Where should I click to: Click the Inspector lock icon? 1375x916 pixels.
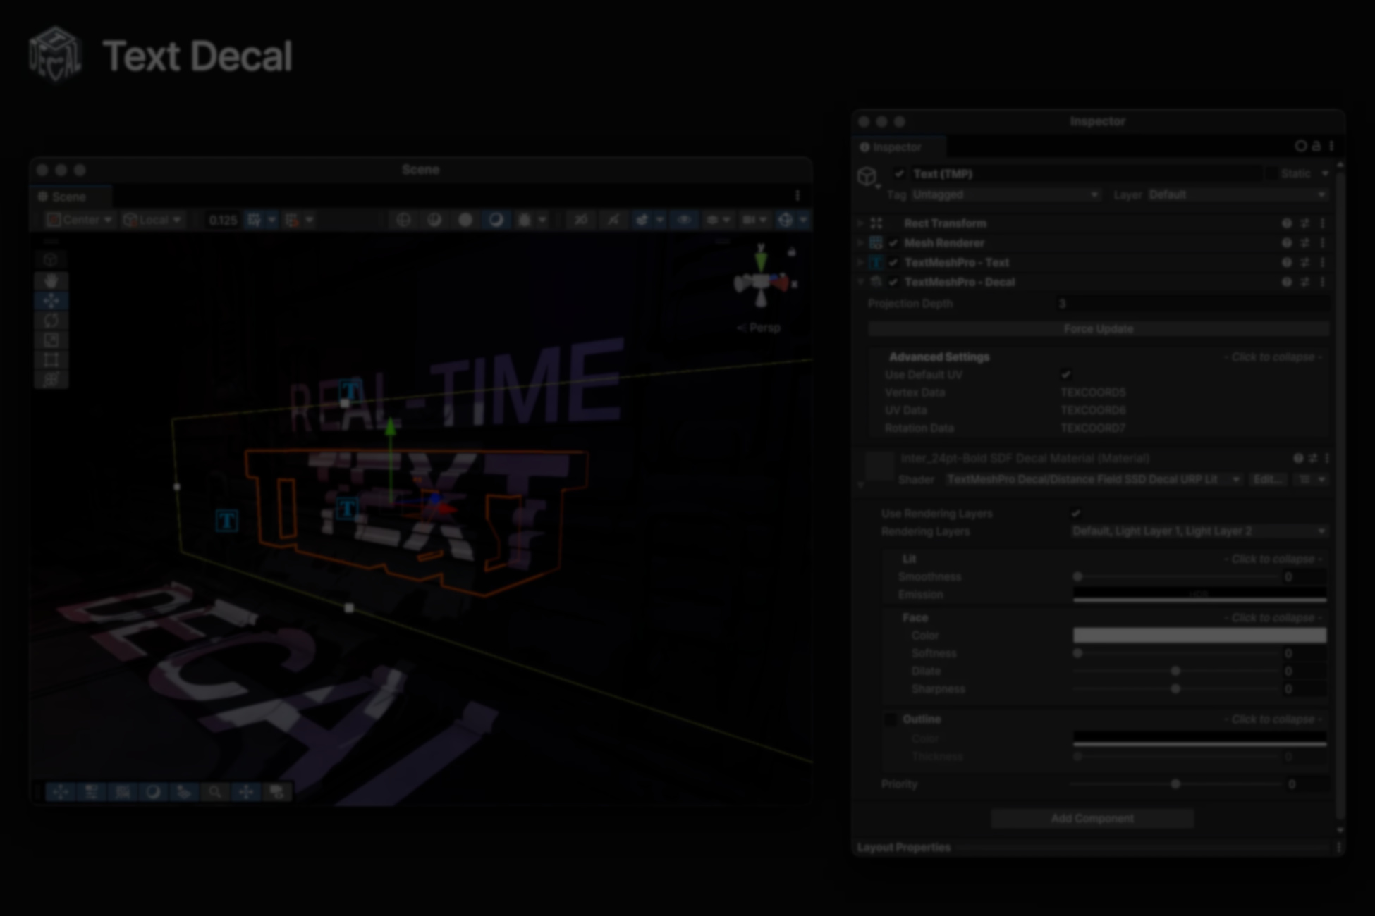[1316, 146]
